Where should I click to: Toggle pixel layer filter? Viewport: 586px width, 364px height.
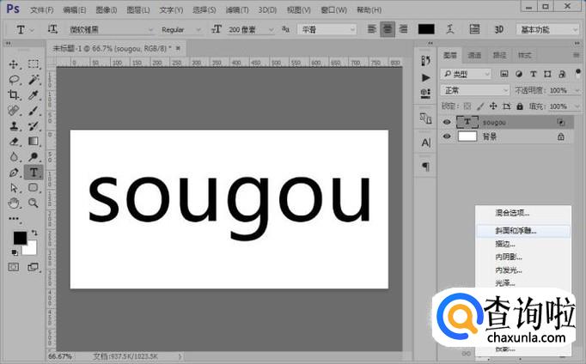click(x=504, y=74)
